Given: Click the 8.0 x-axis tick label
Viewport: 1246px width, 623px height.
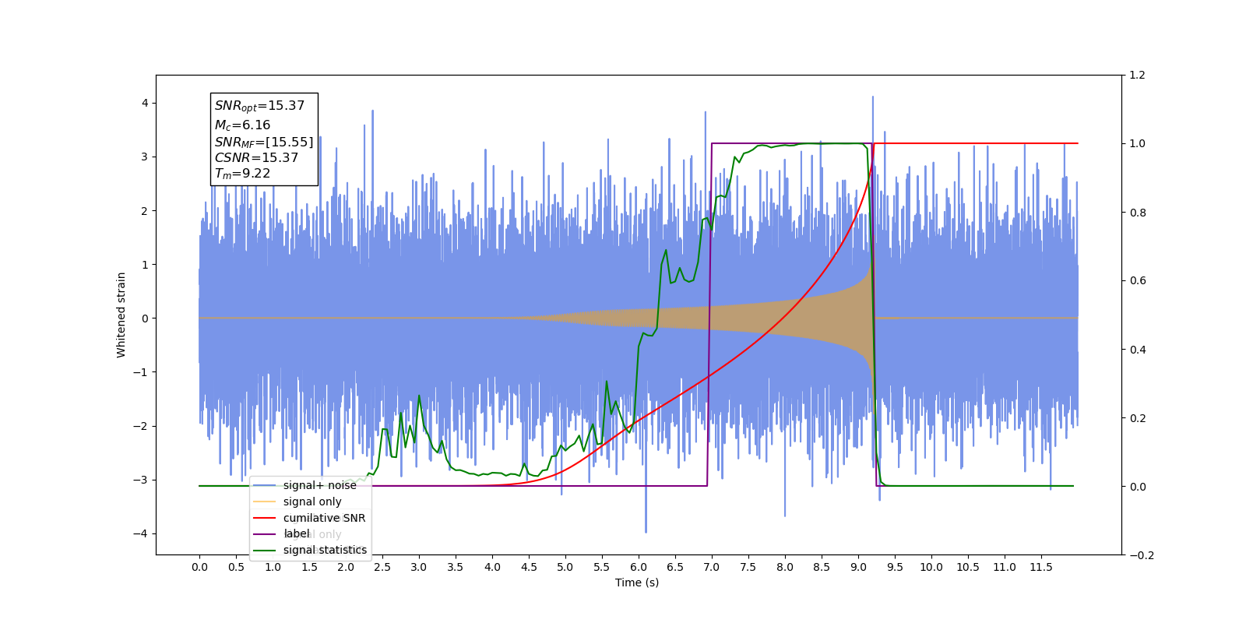Looking at the screenshot, I should [x=785, y=567].
